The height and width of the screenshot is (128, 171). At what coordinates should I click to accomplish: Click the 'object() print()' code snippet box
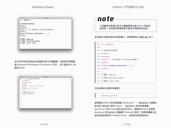coord(125,96)
